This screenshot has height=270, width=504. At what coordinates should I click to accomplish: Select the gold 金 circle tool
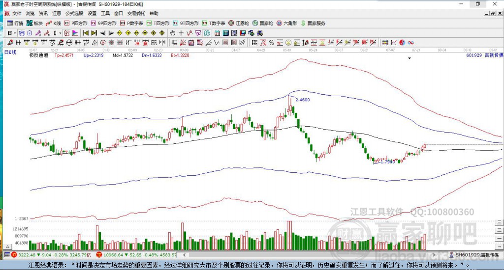tap(288, 42)
